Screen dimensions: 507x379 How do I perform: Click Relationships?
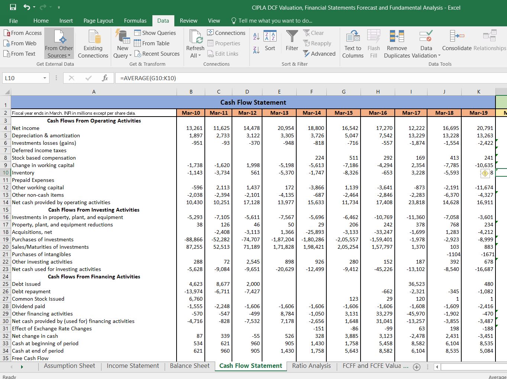tap(490, 41)
